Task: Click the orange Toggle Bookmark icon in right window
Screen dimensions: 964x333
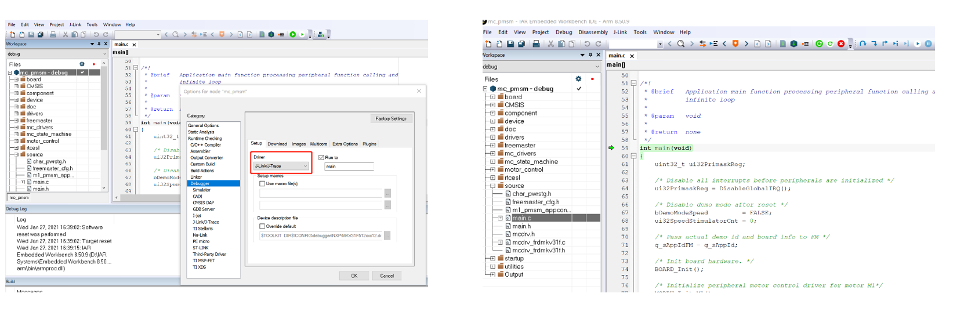Action: 735,44
